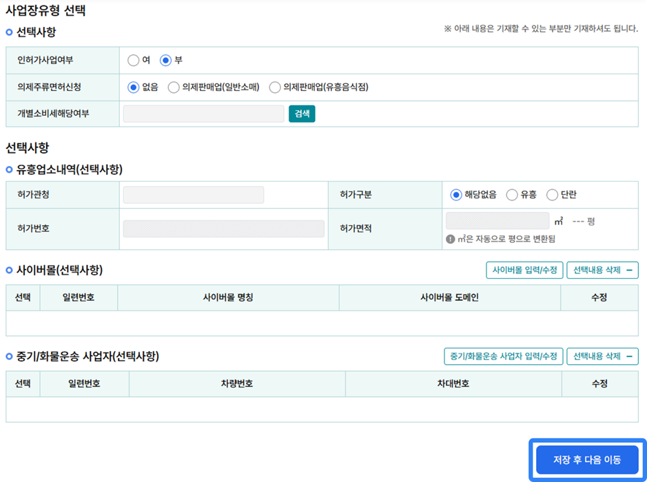Image resolution: width=647 pixels, height=482 pixels.
Task: Select '여' for 인허가사업여부
Action: click(134, 60)
